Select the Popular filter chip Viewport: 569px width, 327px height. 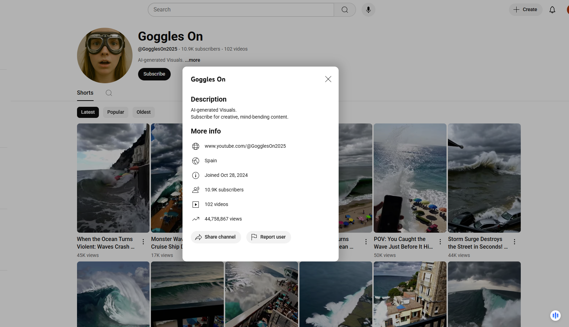pyautogui.click(x=116, y=112)
